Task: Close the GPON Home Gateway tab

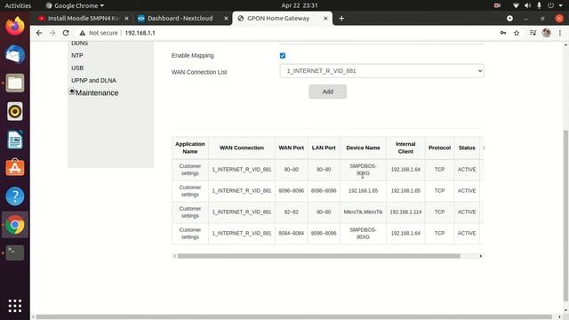Action: tap(325, 19)
